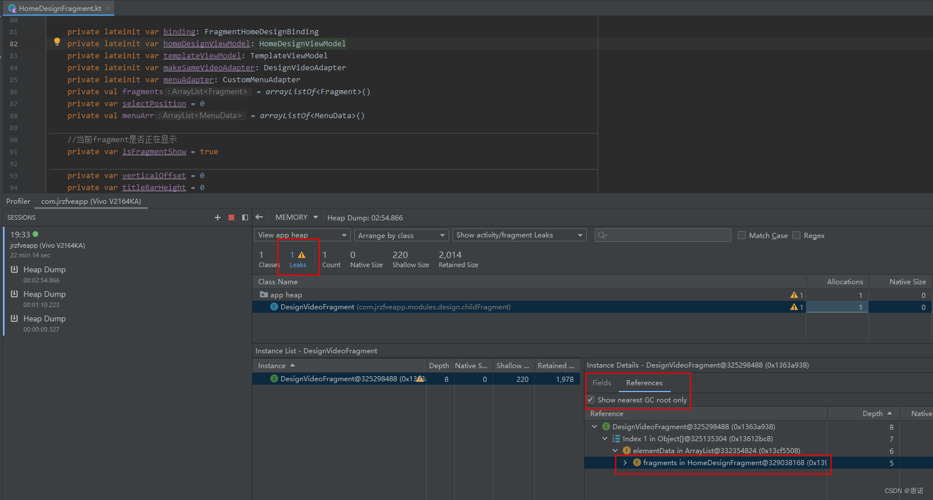
Task: Open the Profiler tool window tab
Action: pyautogui.click(x=18, y=201)
